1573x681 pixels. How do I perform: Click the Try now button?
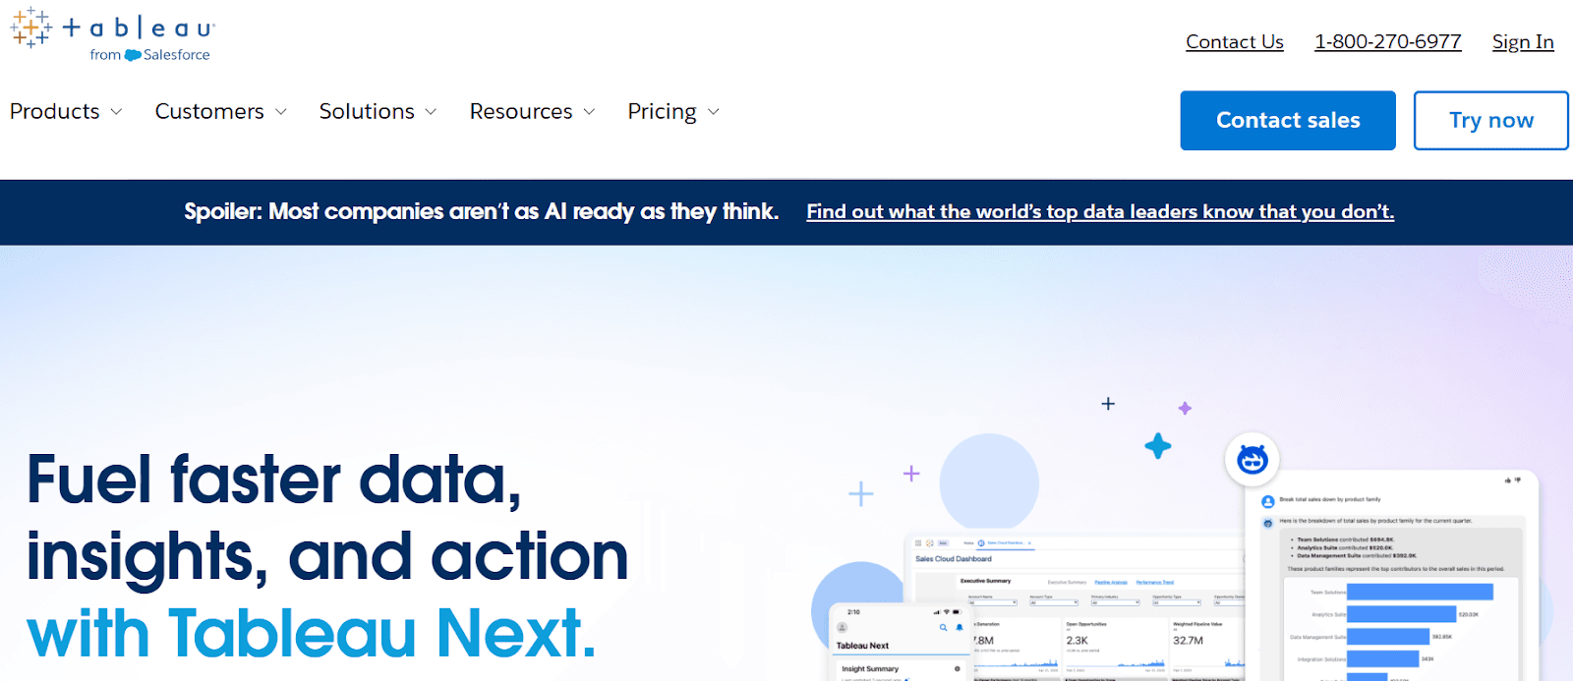pos(1490,120)
